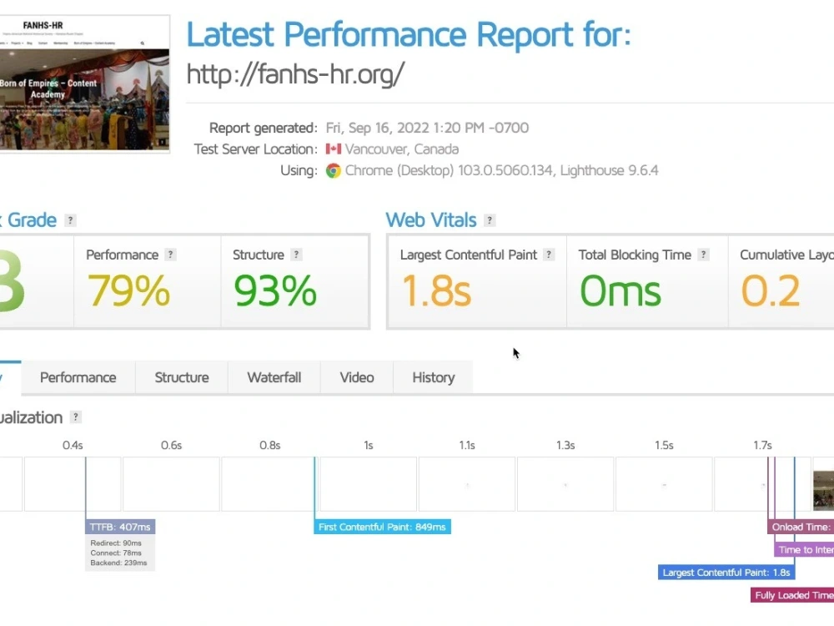Switch to the Structure tab
This screenshot has height=626, width=834.
pos(181,377)
